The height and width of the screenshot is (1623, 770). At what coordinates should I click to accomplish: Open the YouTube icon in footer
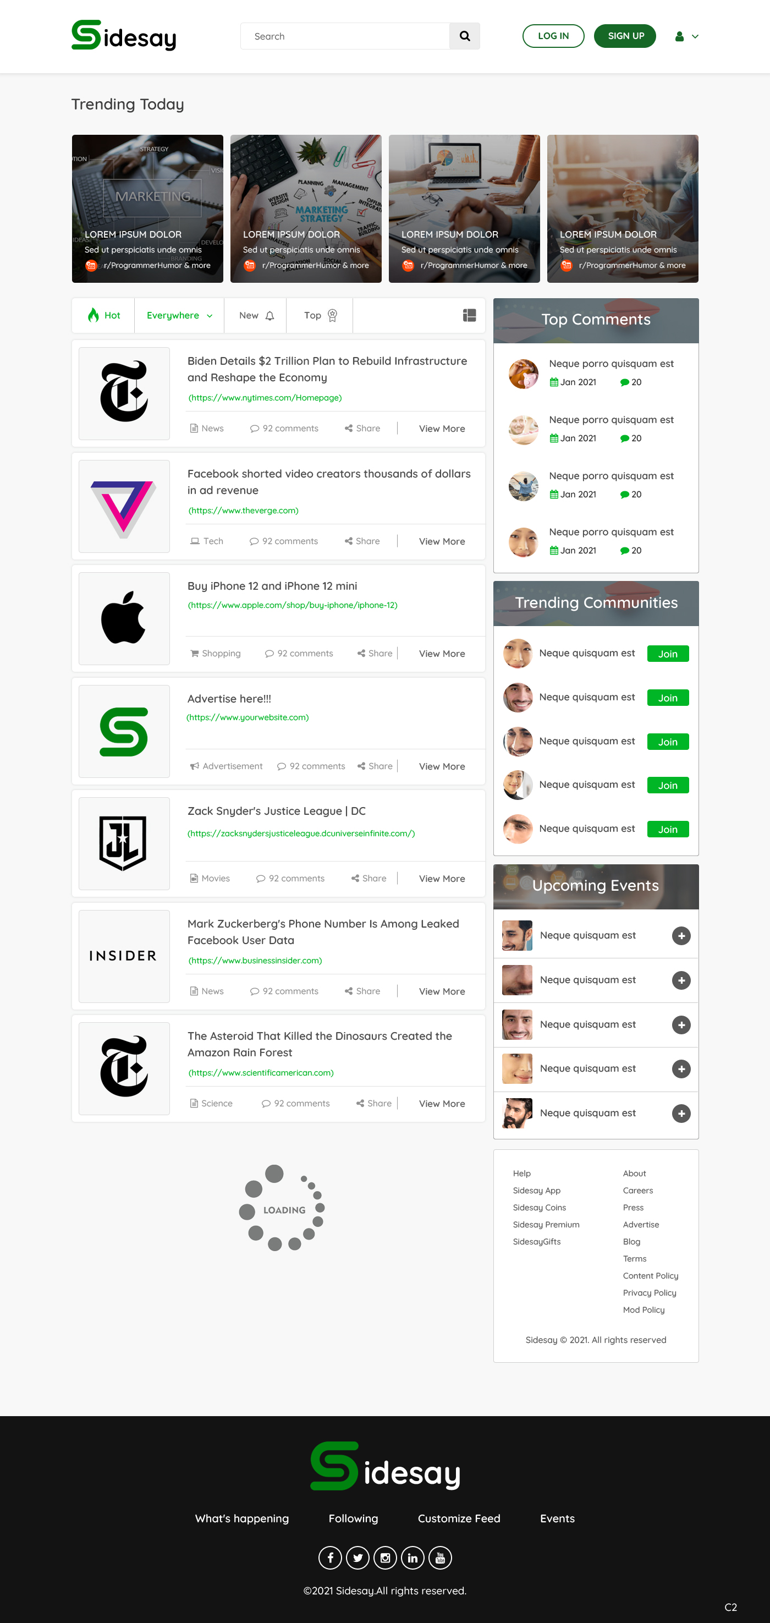tap(440, 1558)
